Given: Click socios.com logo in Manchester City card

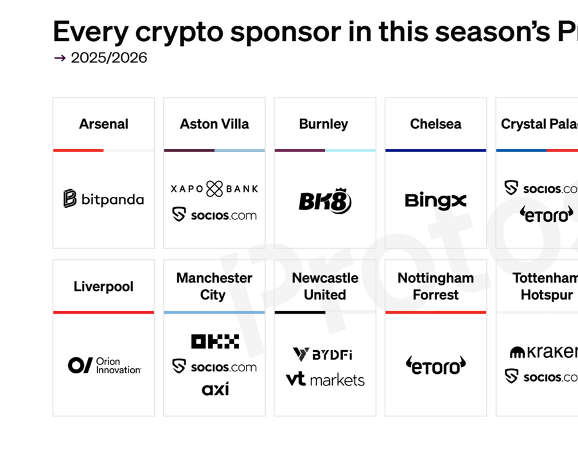Looking at the screenshot, I should click(x=215, y=366).
